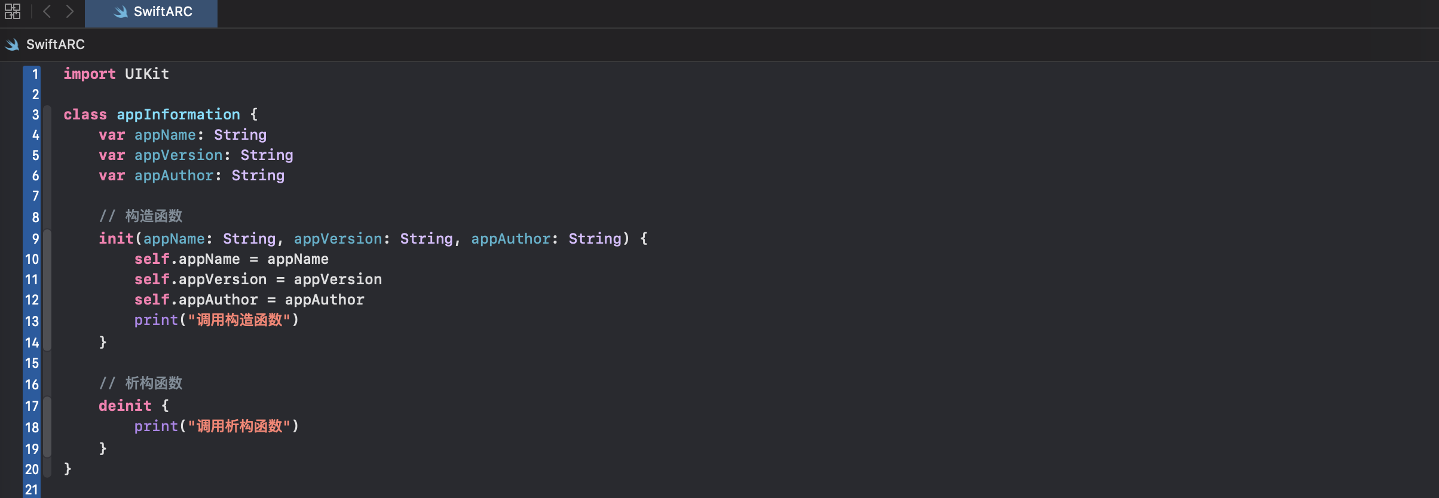Open the SwiftARC jump bar breadcrumb
The height and width of the screenshot is (498, 1439).
pyautogui.click(x=56, y=44)
